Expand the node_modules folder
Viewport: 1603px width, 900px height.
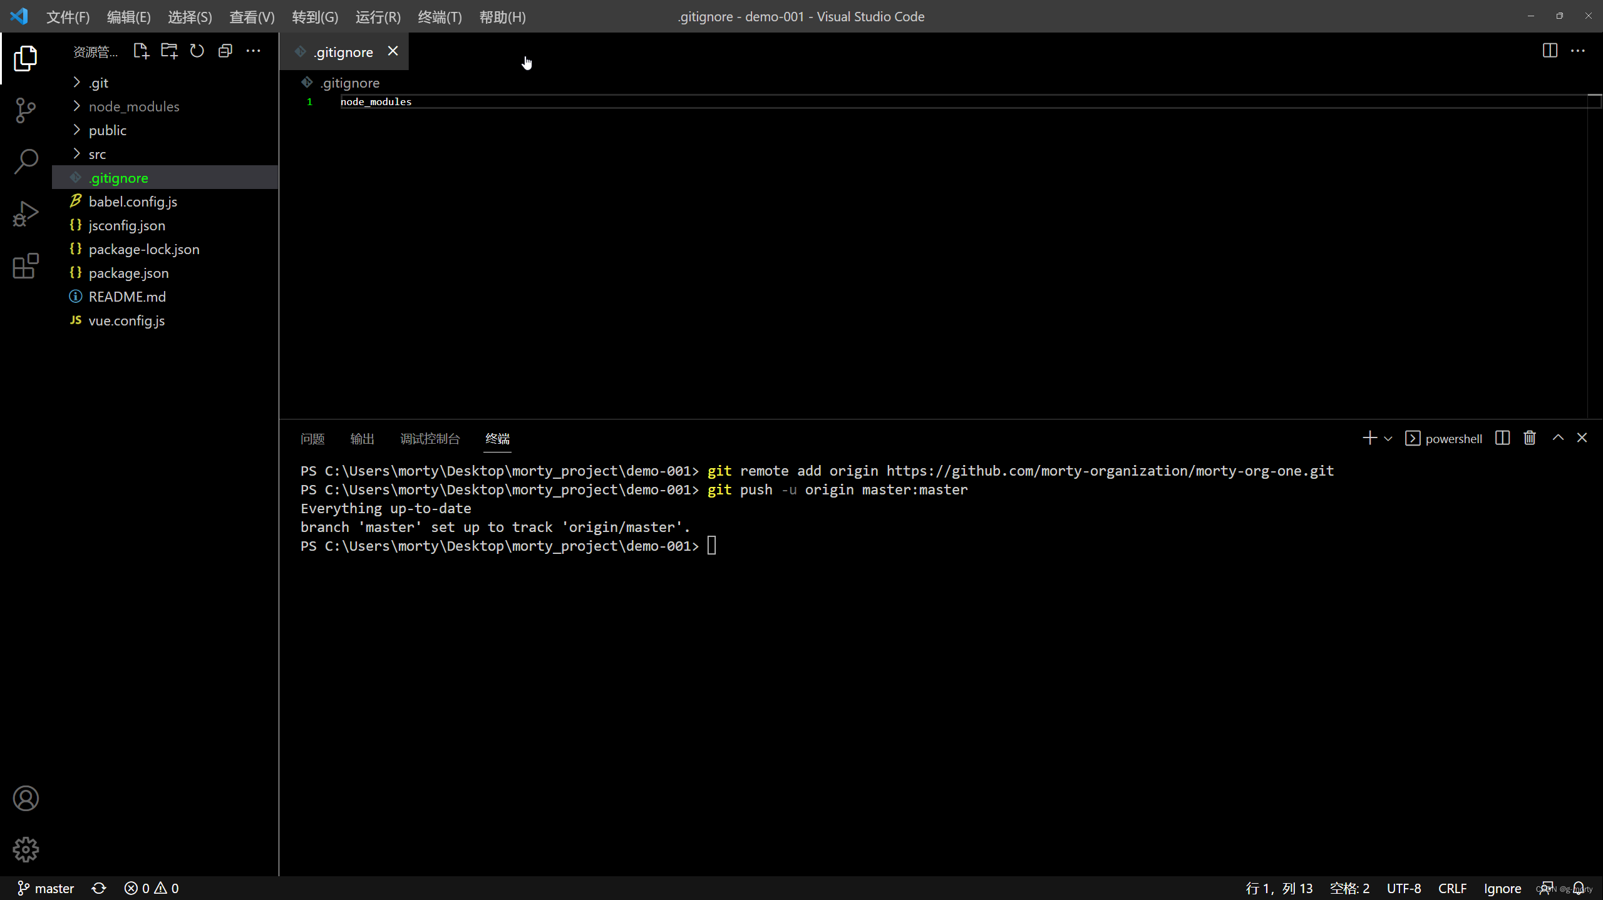pos(165,106)
